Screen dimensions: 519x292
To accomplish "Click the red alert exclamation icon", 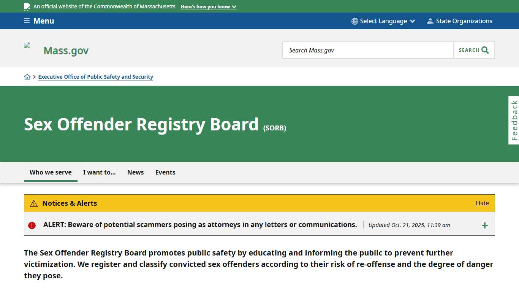I will point(32,225).
